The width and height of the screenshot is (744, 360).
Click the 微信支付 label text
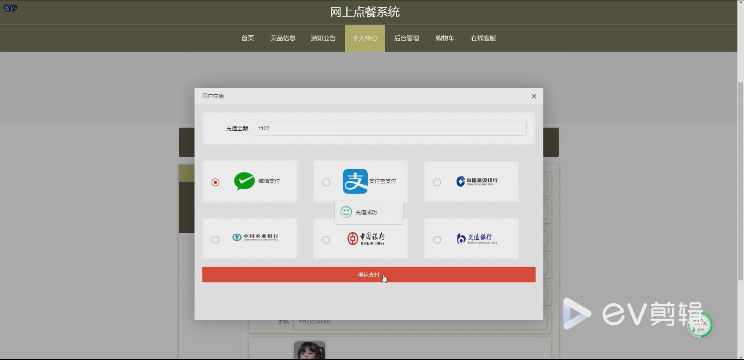(269, 181)
